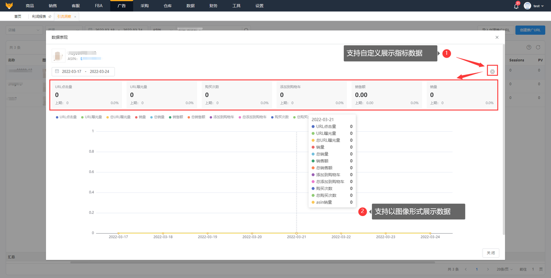Open the 设置 menu
Viewport: 551px width, 278px height.
259,6
